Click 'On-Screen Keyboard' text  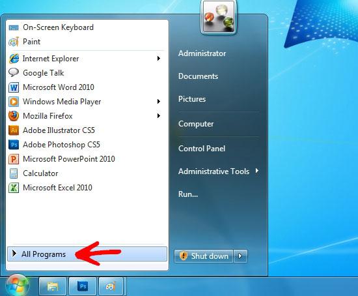click(x=58, y=27)
